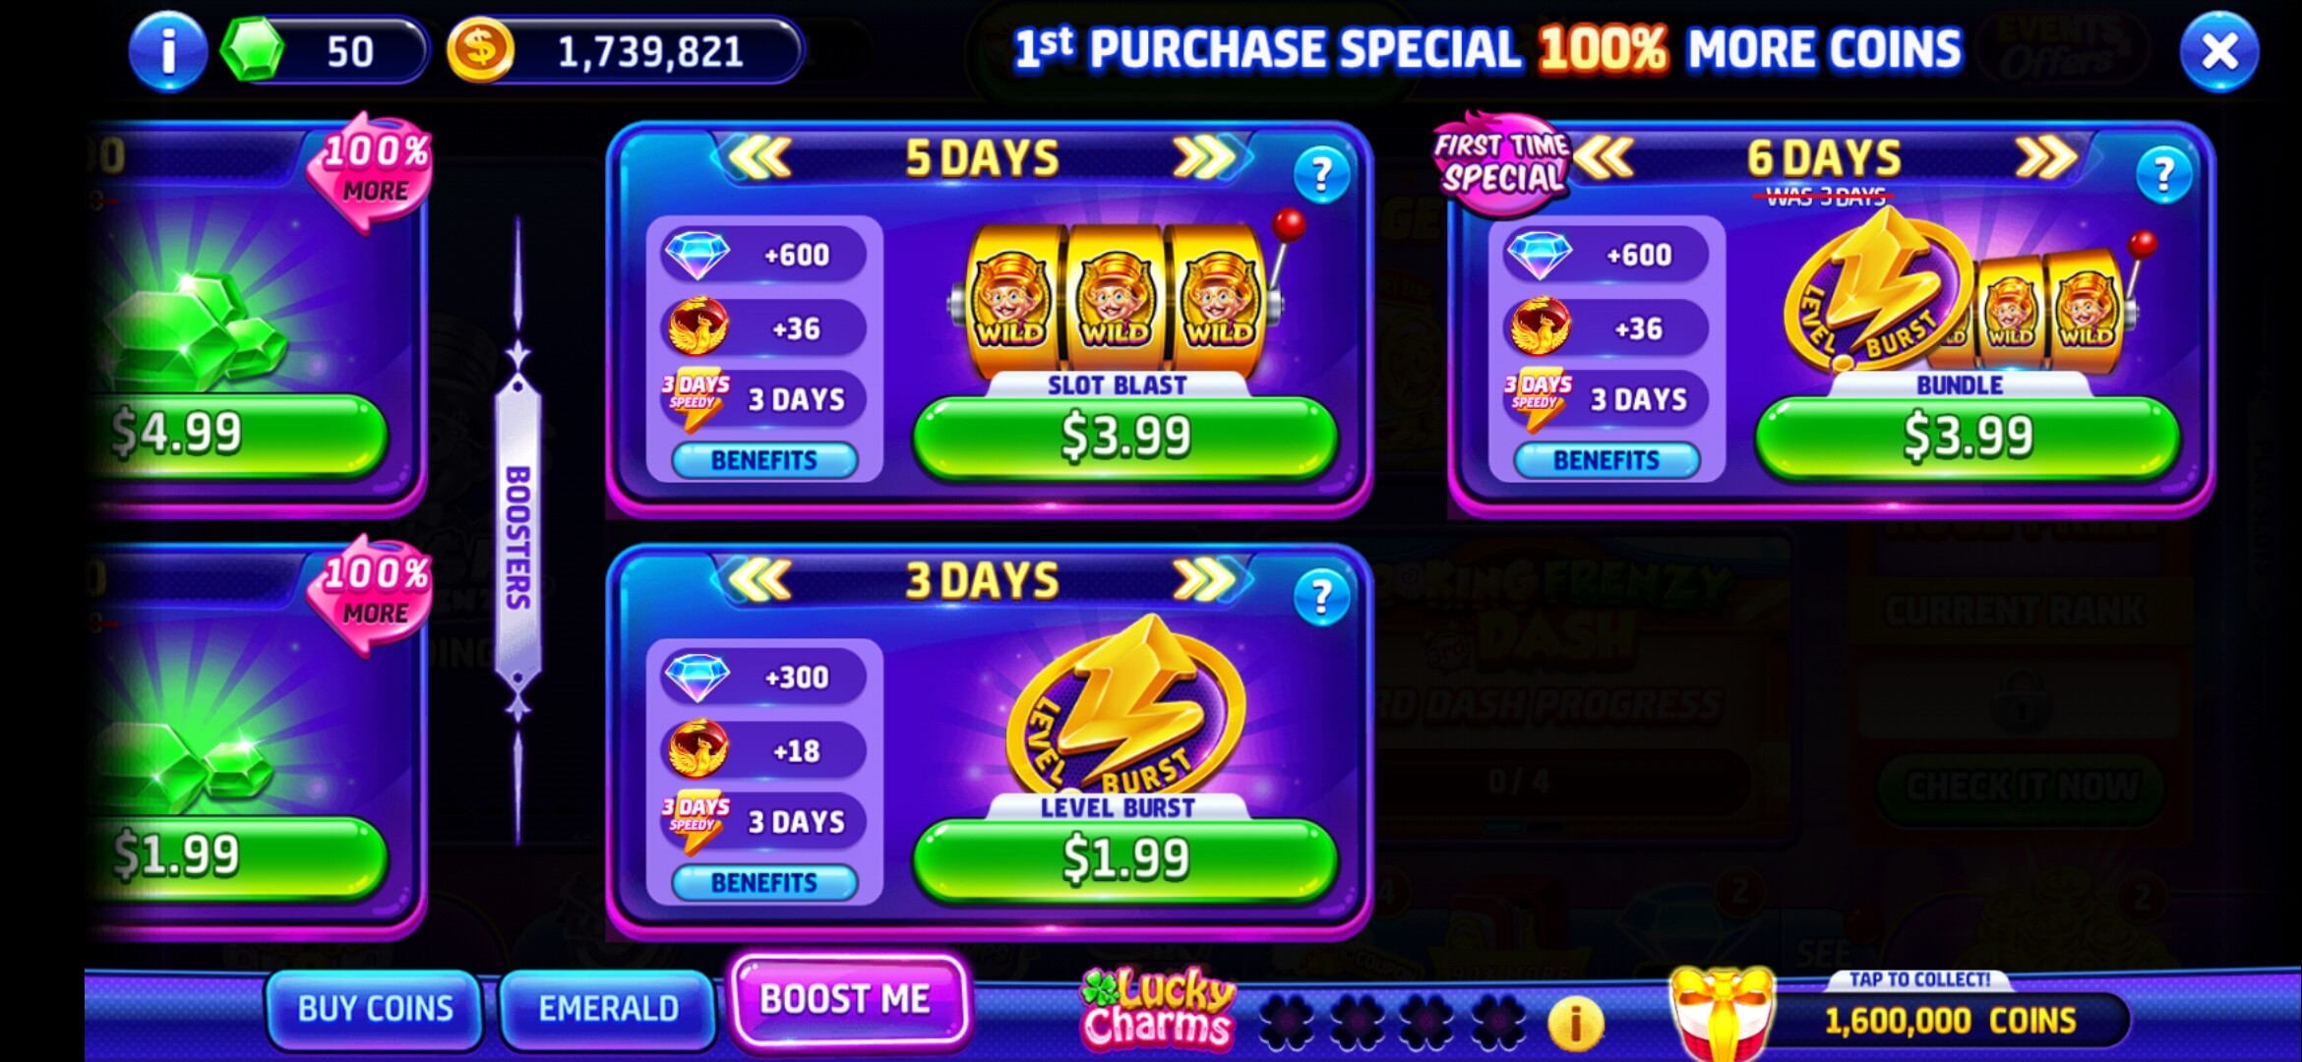This screenshot has height=1062, width=2302.
Task: Tap the gold dollar coin icon
Action: point(480,50)
